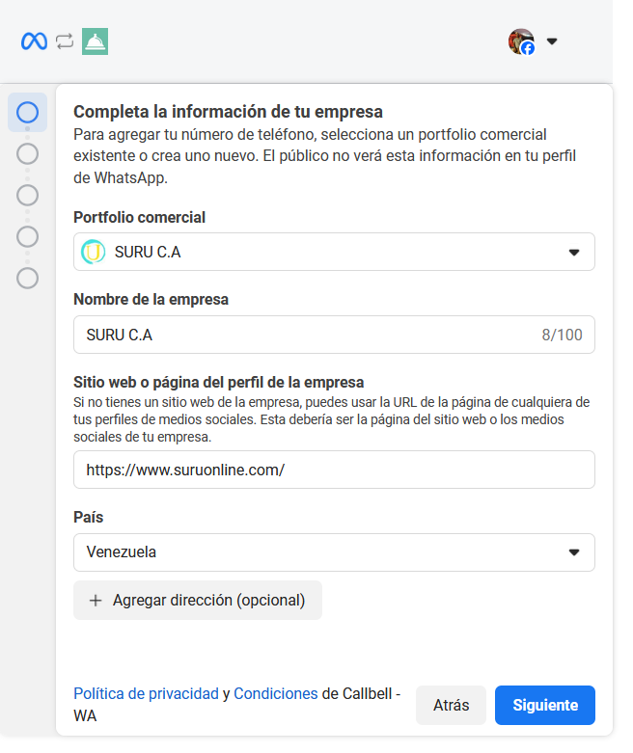633x753 pixels.
Task: Click the SURU C.A portfolio logo icon
Action: [94, 252]
